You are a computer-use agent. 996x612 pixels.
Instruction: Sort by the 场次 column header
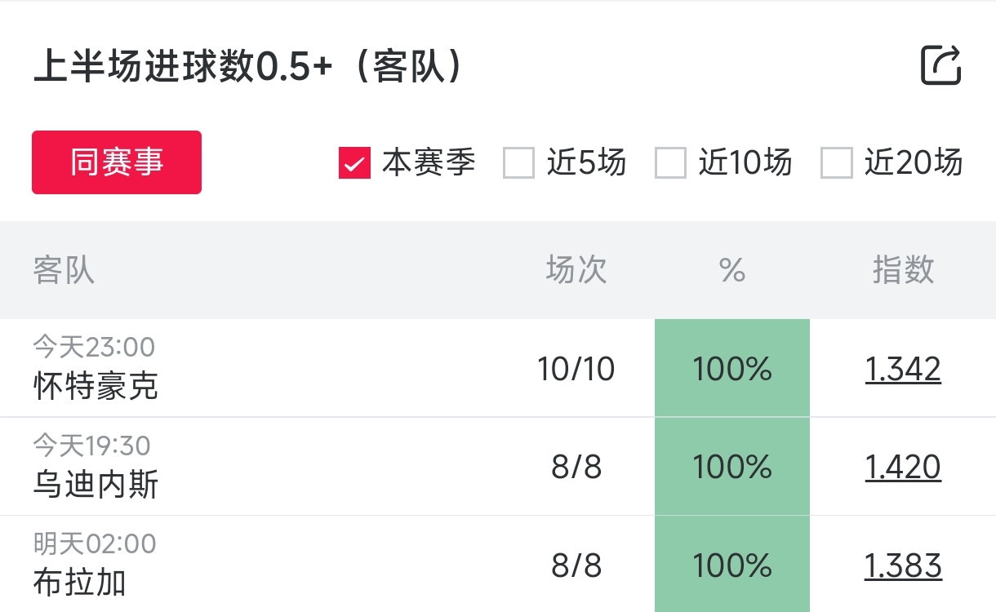pos(576,270)
